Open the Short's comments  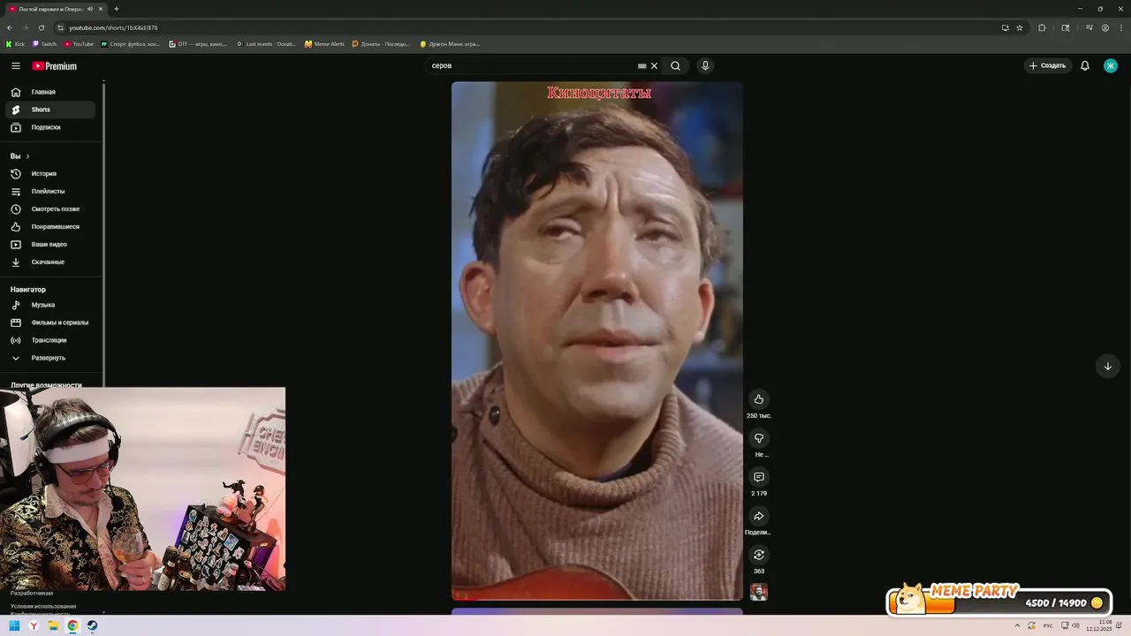[x=759, y=477]
